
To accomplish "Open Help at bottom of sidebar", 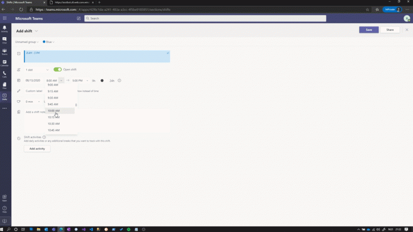I will (x=4, y=208).
